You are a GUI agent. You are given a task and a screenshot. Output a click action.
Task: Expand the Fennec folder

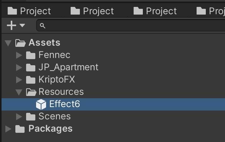[x=19, y=55]
